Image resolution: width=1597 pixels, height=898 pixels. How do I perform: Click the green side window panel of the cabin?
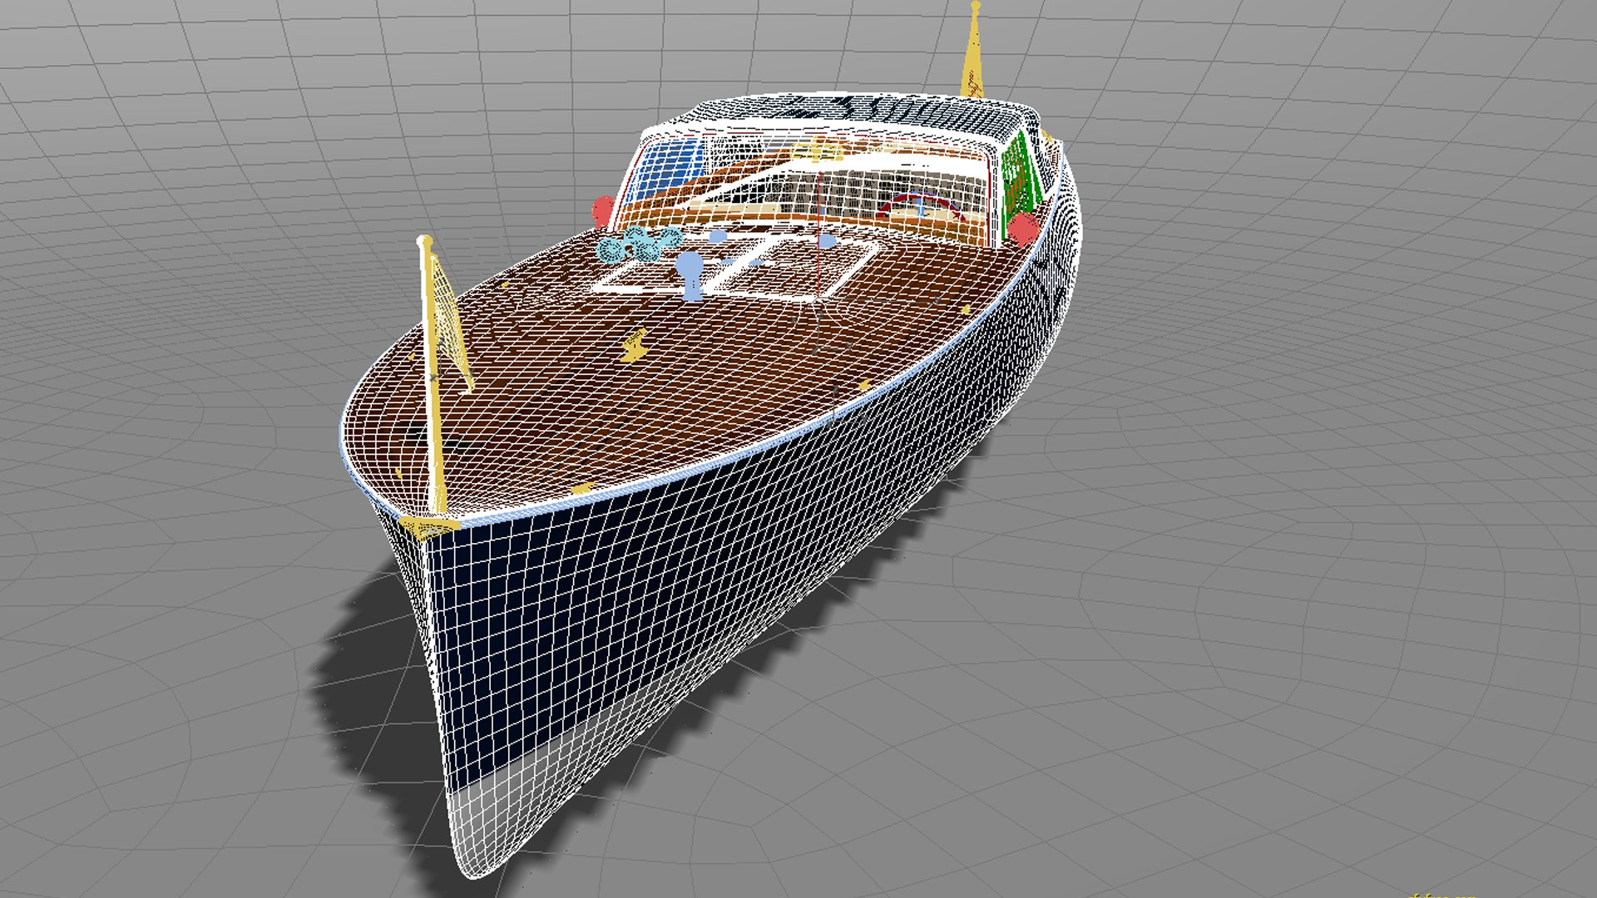point(1020,178)
